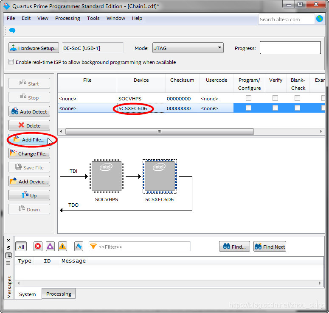
Task: Click the orange filter funnel icon
Action: (93, 246)
